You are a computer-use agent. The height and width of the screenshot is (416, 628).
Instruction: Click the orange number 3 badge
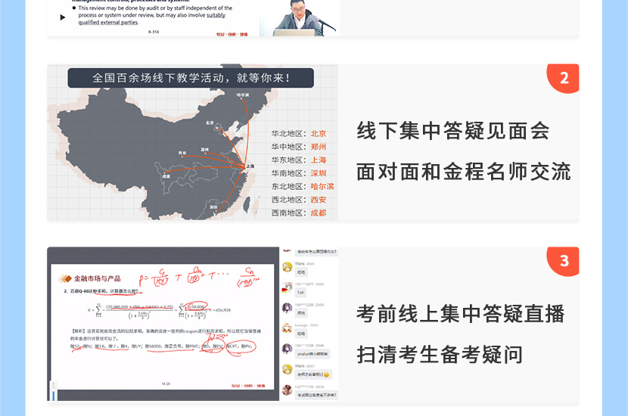point(564,261)
